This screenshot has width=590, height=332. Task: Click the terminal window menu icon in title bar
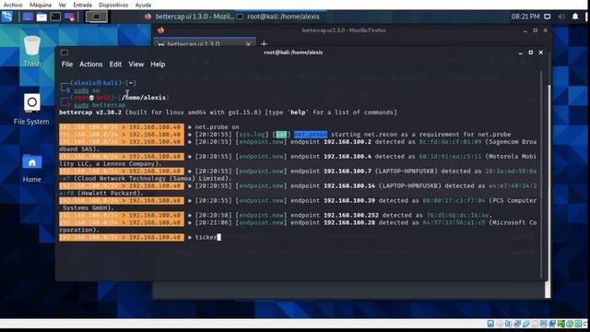point(65,53)
